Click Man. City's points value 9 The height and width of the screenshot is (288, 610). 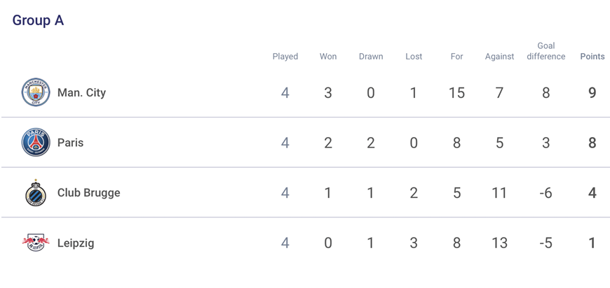pyautogui.click(x=592, y=93)
